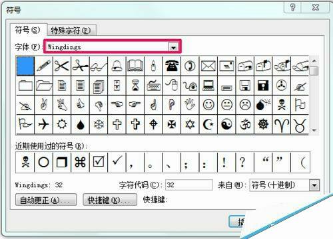The image size is (333, 239).
Task: Click the dialog help question mark button
Action: point(293,7)
